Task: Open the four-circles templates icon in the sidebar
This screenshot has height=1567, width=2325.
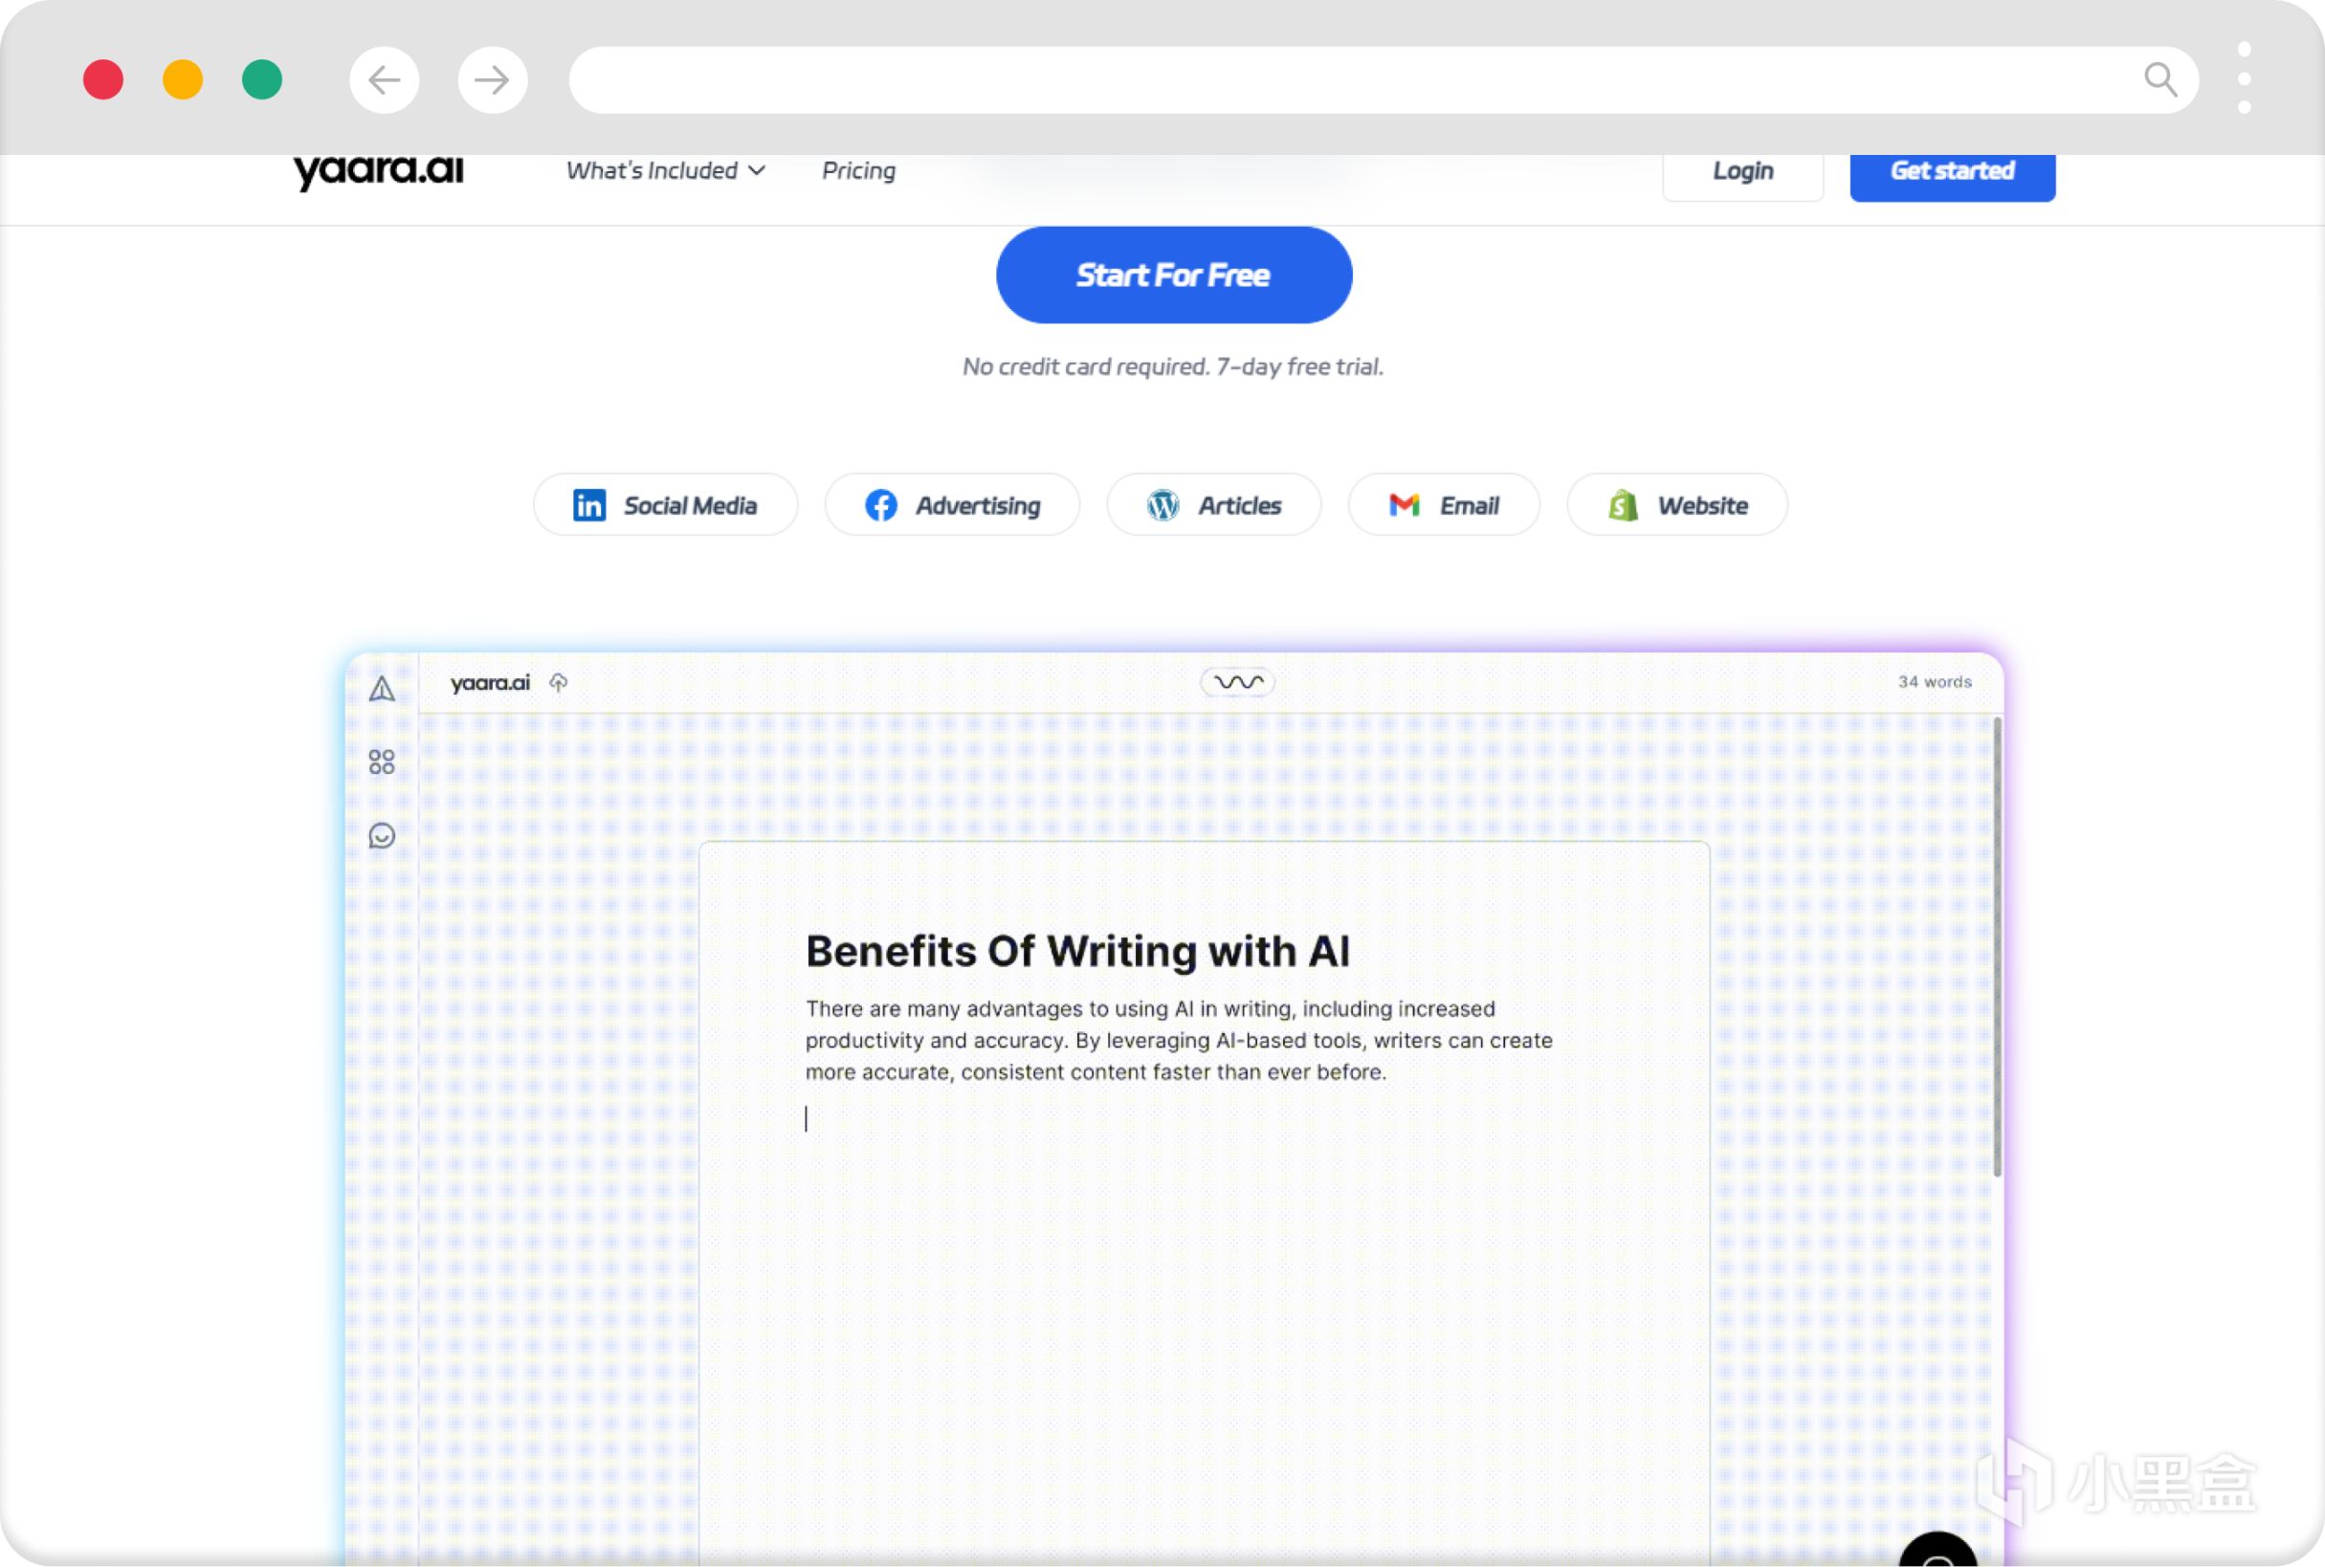Action: 382,762
